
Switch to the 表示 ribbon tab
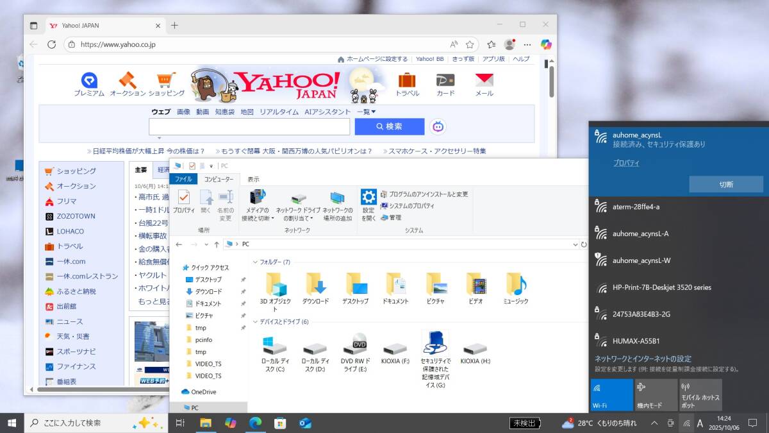(253, 179)
